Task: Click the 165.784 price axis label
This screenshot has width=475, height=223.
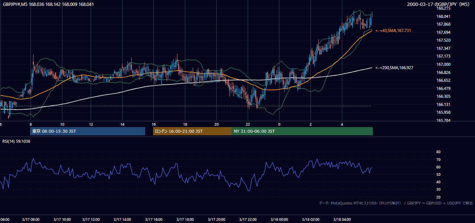Action: (443, 120)
